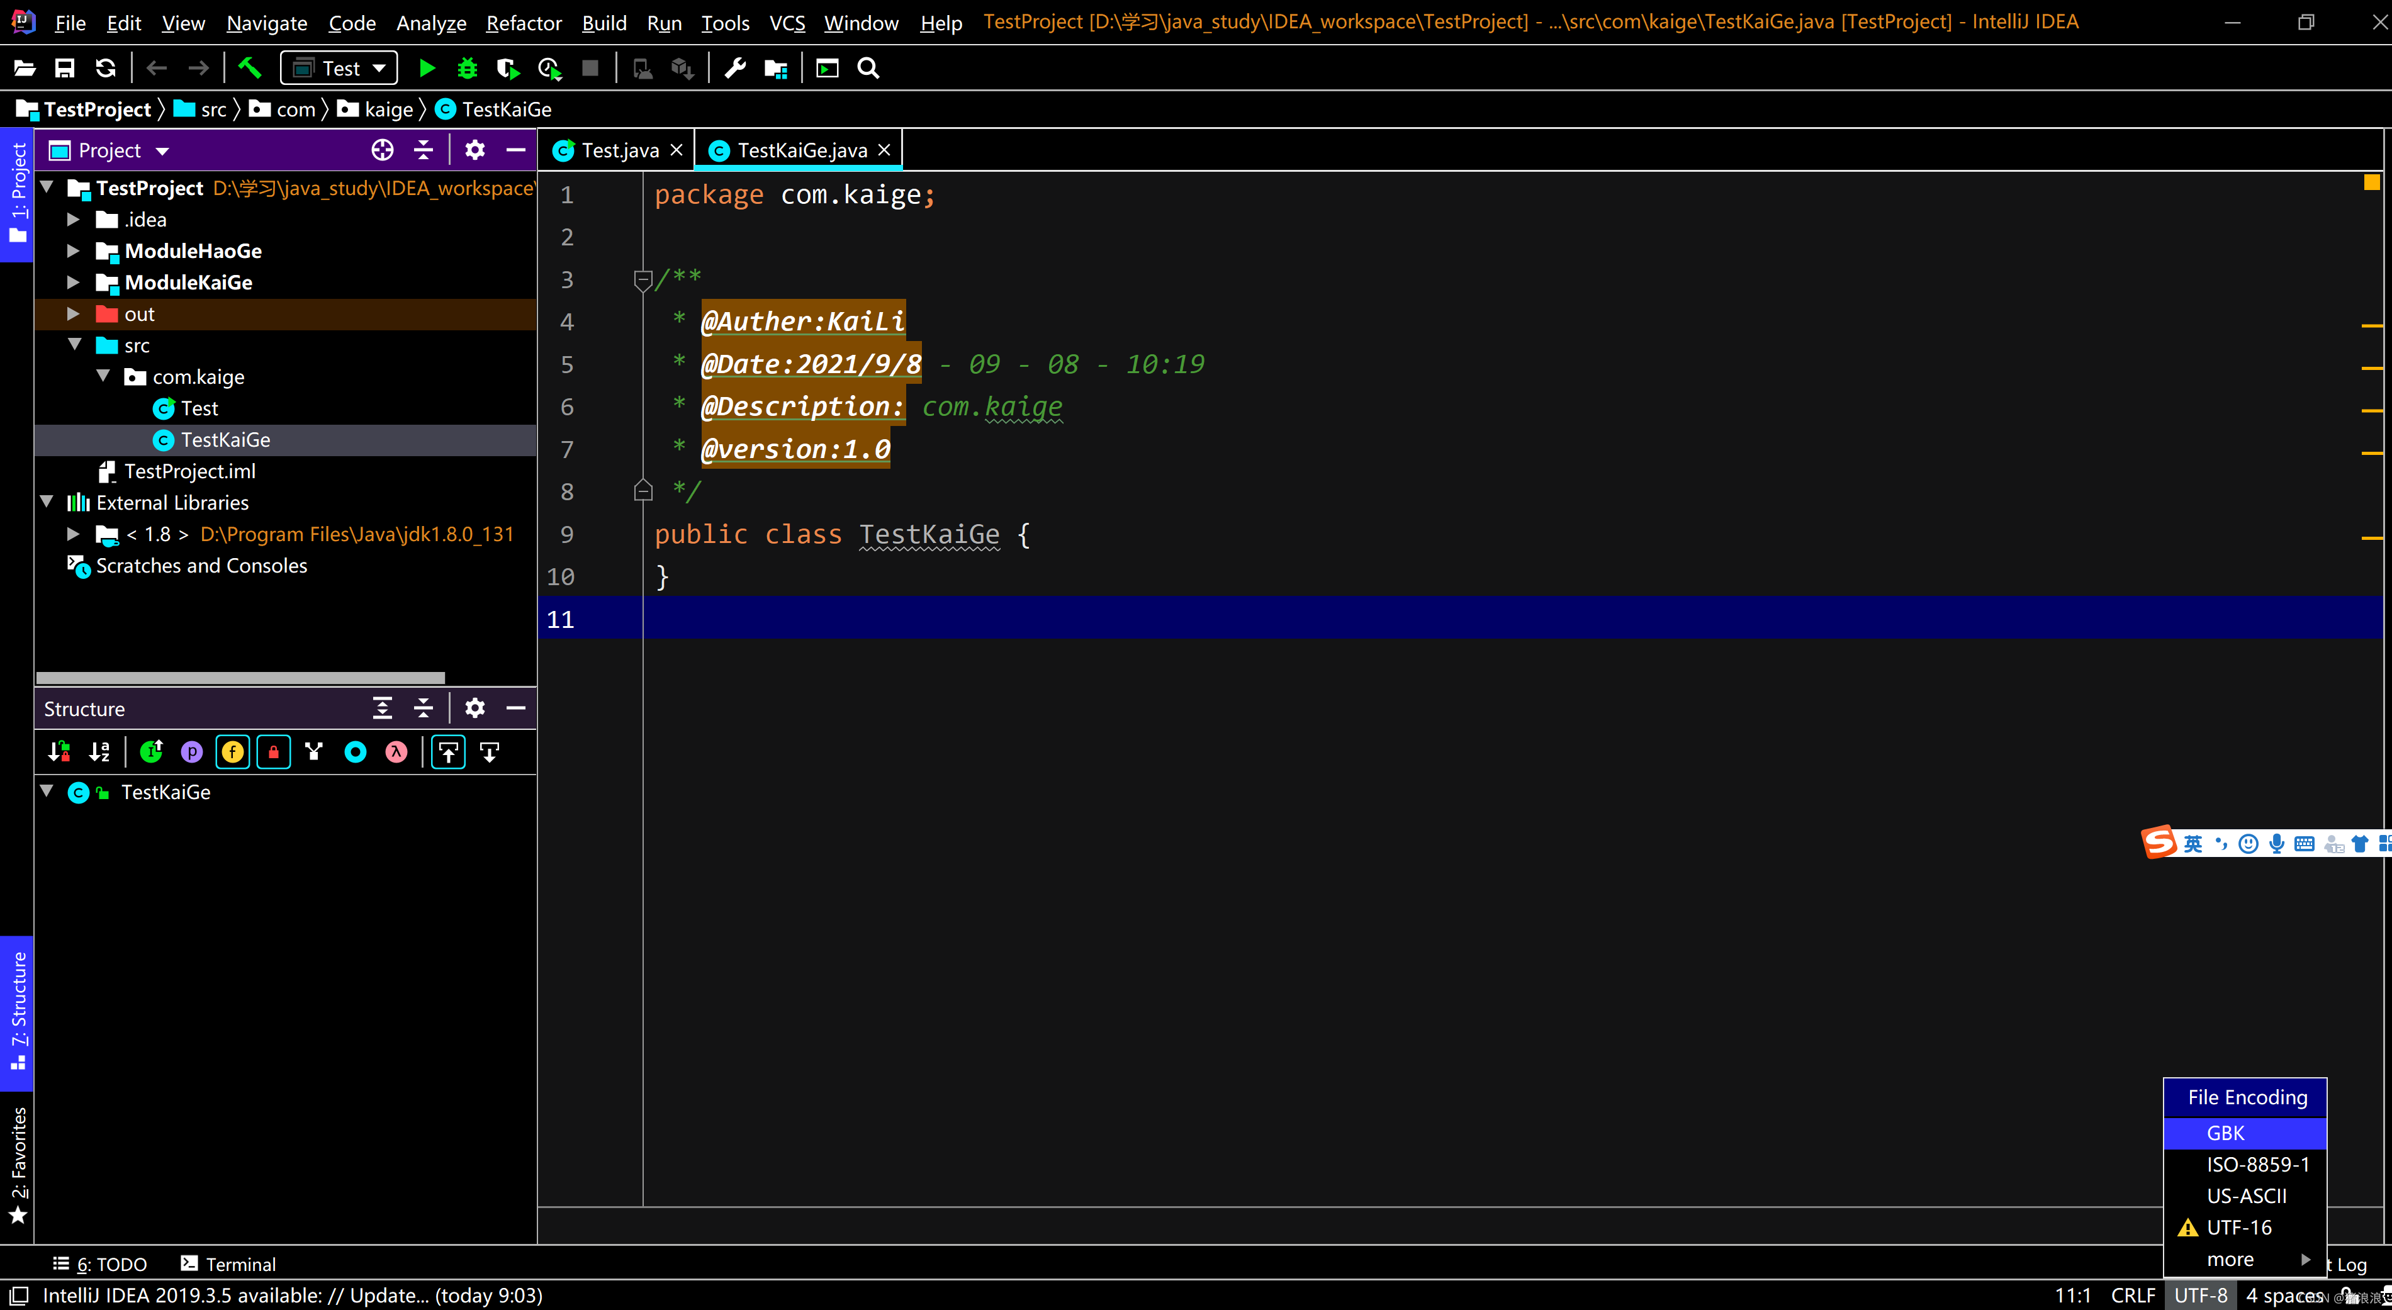
Task: Expand all in Structure panel
Action: pyautogui.click(x=383, y=708)
